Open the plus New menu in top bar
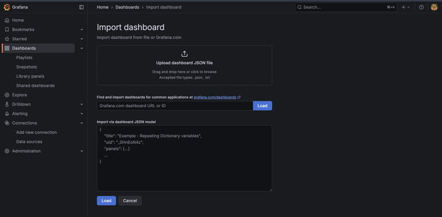 (x=406, y=8)
